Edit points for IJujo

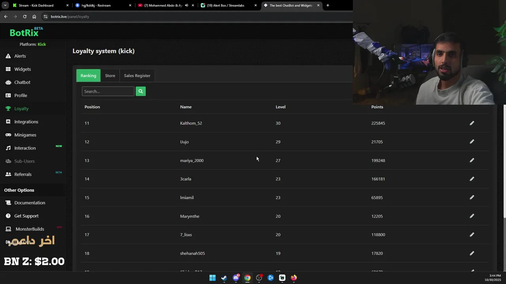(472, 142)
